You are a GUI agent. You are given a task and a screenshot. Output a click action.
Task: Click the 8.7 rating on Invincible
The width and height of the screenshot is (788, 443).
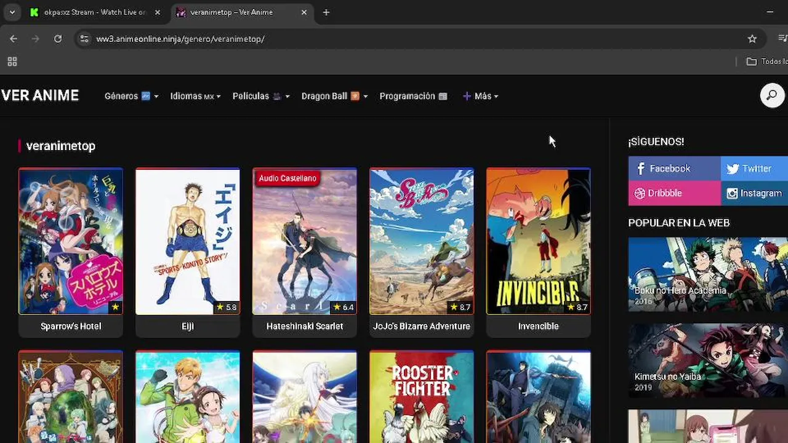tap(577, 307)
